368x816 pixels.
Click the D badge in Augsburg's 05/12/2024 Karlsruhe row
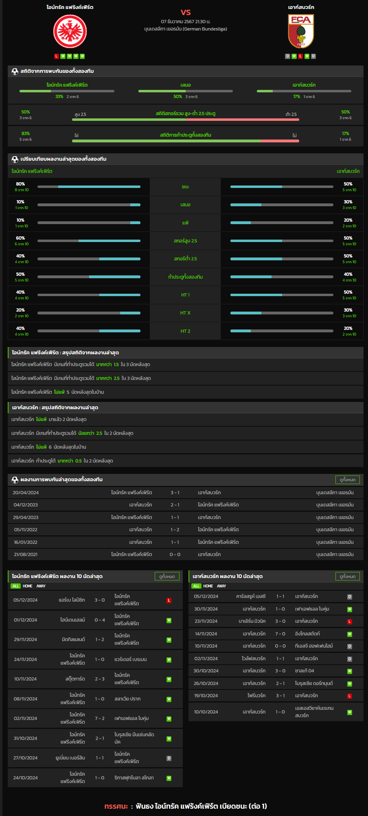(350, 597)
